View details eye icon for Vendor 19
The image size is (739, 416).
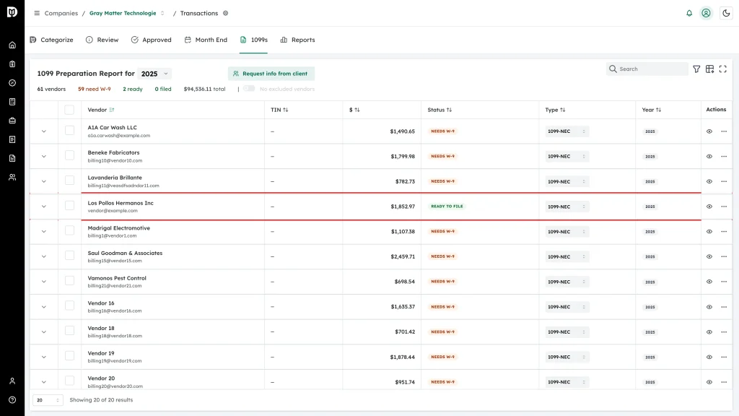click(709, 357)
